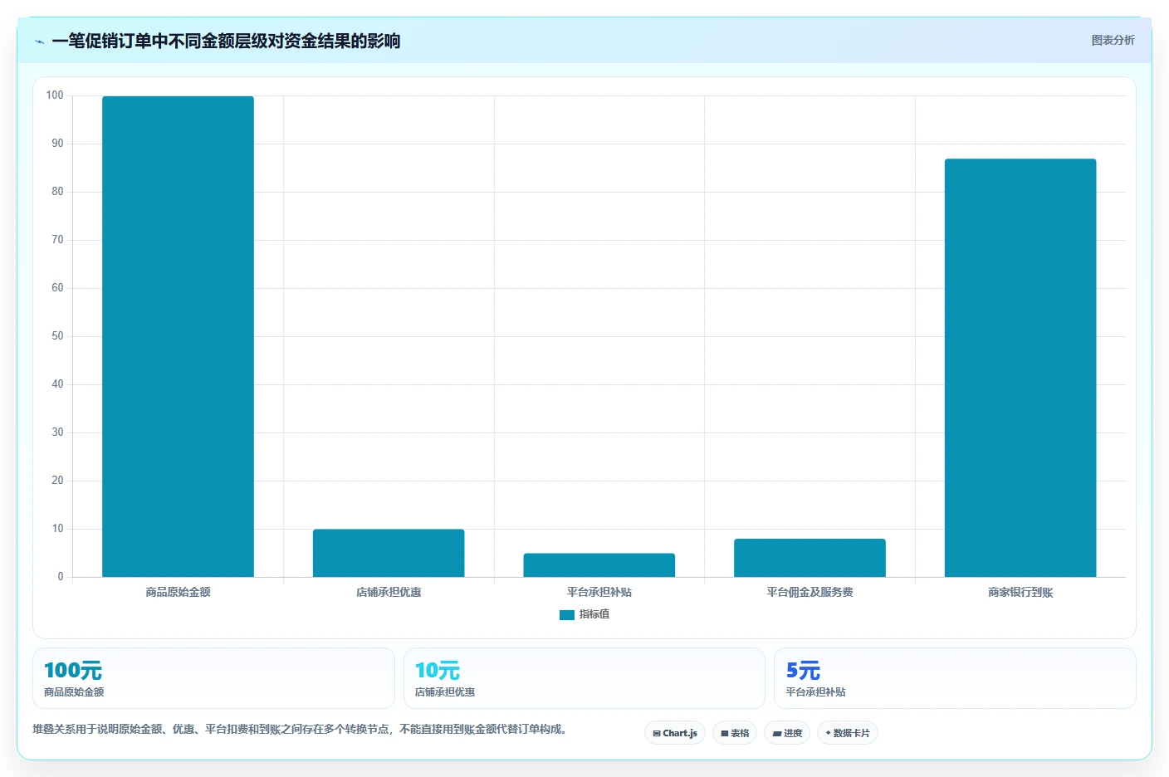Click the 平台佣金及服务费 x-axis label

click(809, 592)
